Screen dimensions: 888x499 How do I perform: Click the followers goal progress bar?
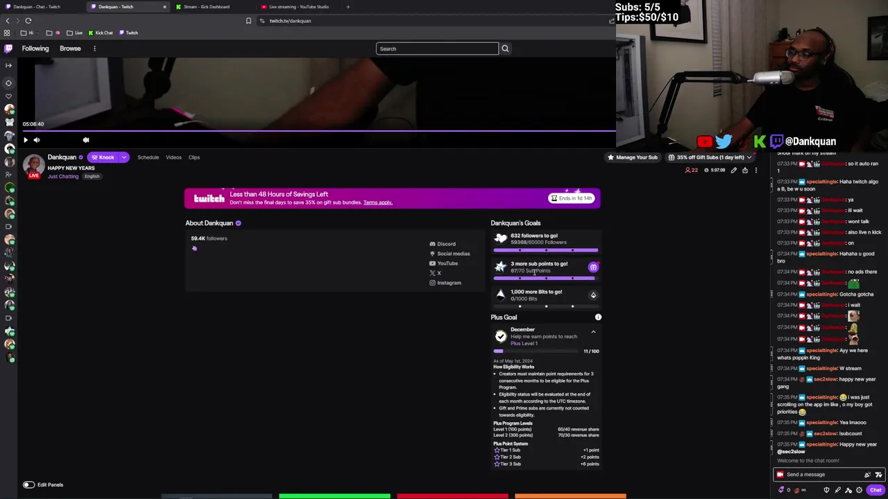546,249
